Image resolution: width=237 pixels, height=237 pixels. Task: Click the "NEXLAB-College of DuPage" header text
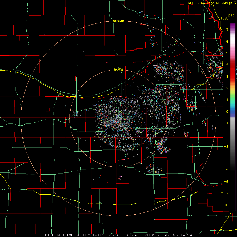point(211,3)
